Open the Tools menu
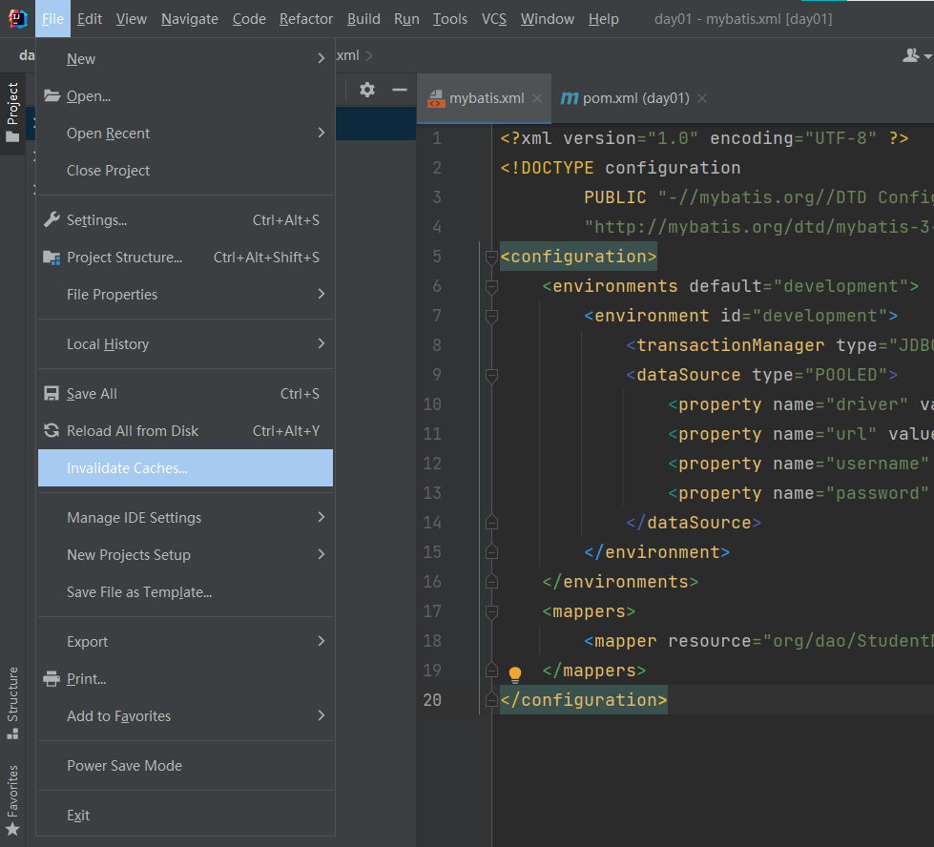The height and width of the screenshot is (847, 934). (449, 19)
